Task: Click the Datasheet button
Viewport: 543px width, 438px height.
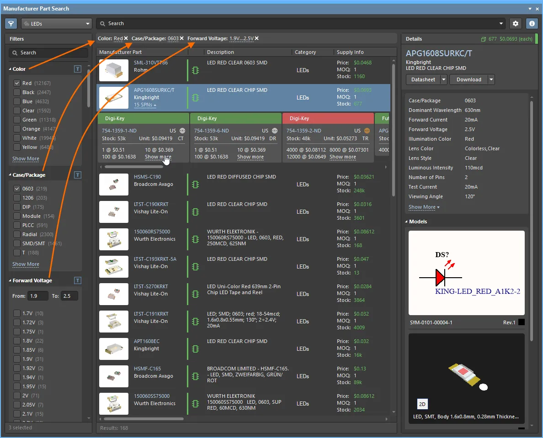Action: pyautogui.click(x=423, y=79)
